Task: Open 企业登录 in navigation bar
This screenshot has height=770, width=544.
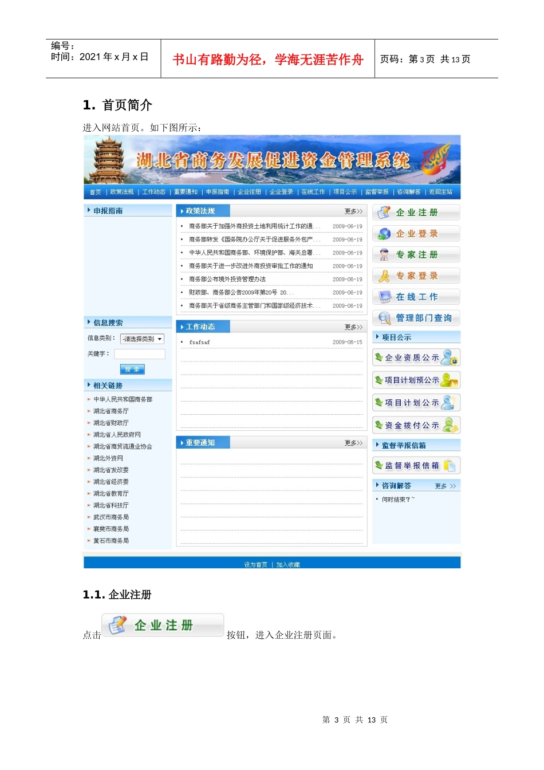Action: point(281,192)
